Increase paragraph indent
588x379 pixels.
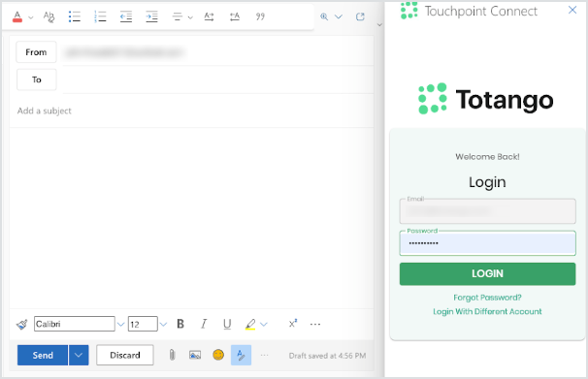click(151, 16)
